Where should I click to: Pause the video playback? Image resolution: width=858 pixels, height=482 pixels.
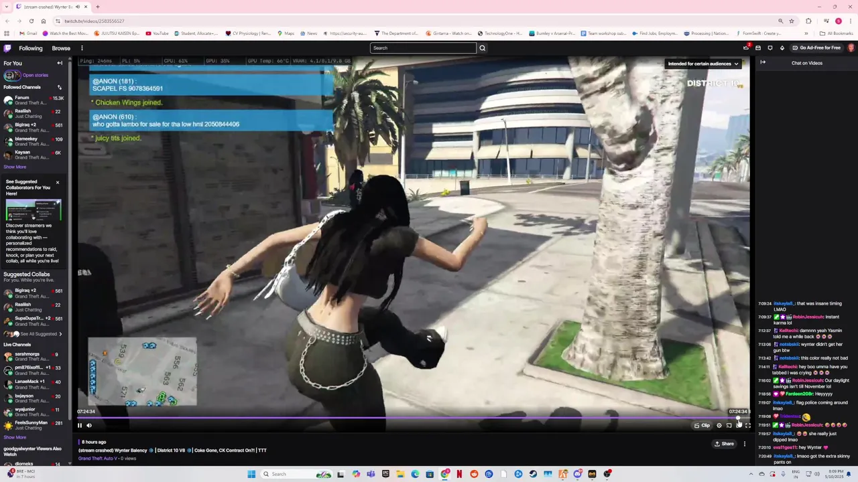(x=80, y=425)
